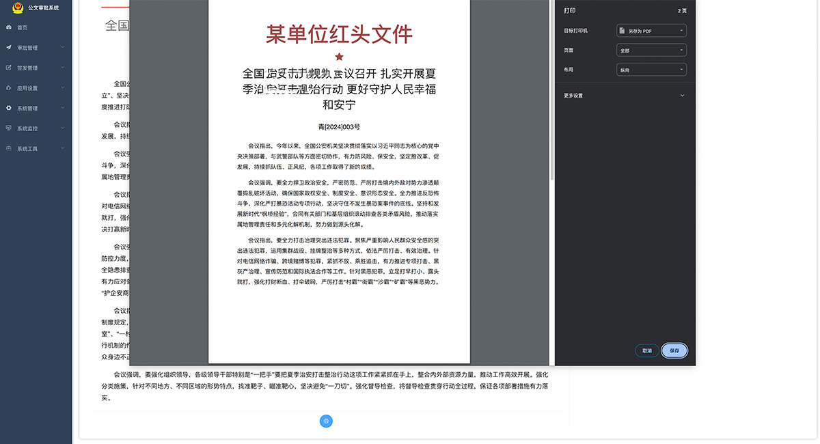The width and height of the screenshot is (820, 444).
Task: Click the 保存 button
Action: 674,350
